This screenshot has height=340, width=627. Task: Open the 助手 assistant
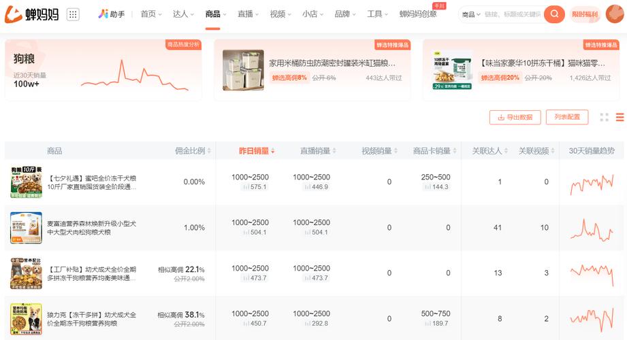112,14
